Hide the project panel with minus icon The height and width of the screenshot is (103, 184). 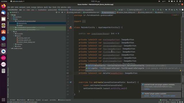[64, 12]
